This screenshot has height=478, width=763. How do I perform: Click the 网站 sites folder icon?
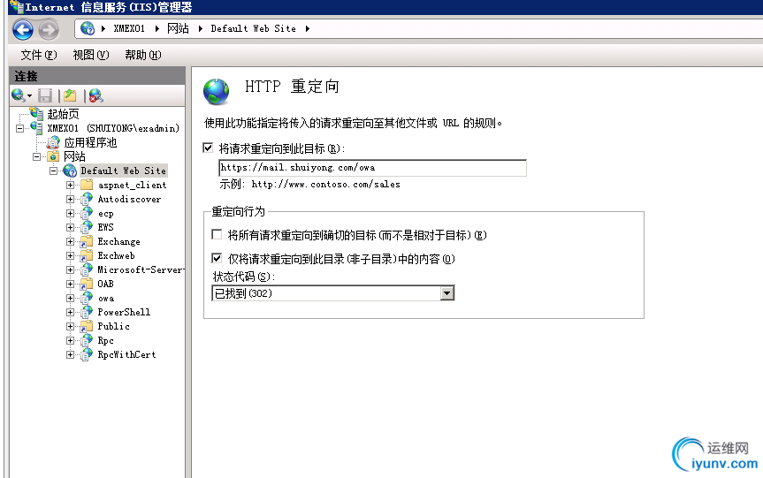53,156
